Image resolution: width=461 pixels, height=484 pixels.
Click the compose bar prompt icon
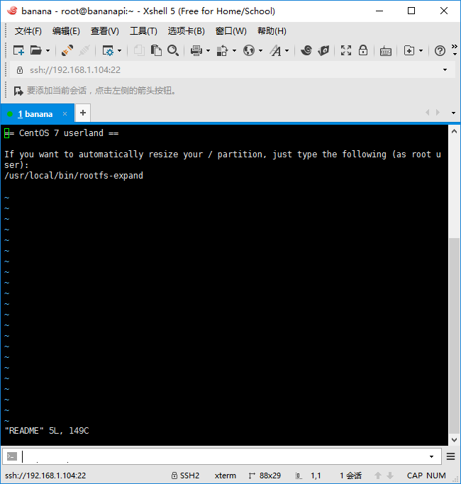coord(12,456)
